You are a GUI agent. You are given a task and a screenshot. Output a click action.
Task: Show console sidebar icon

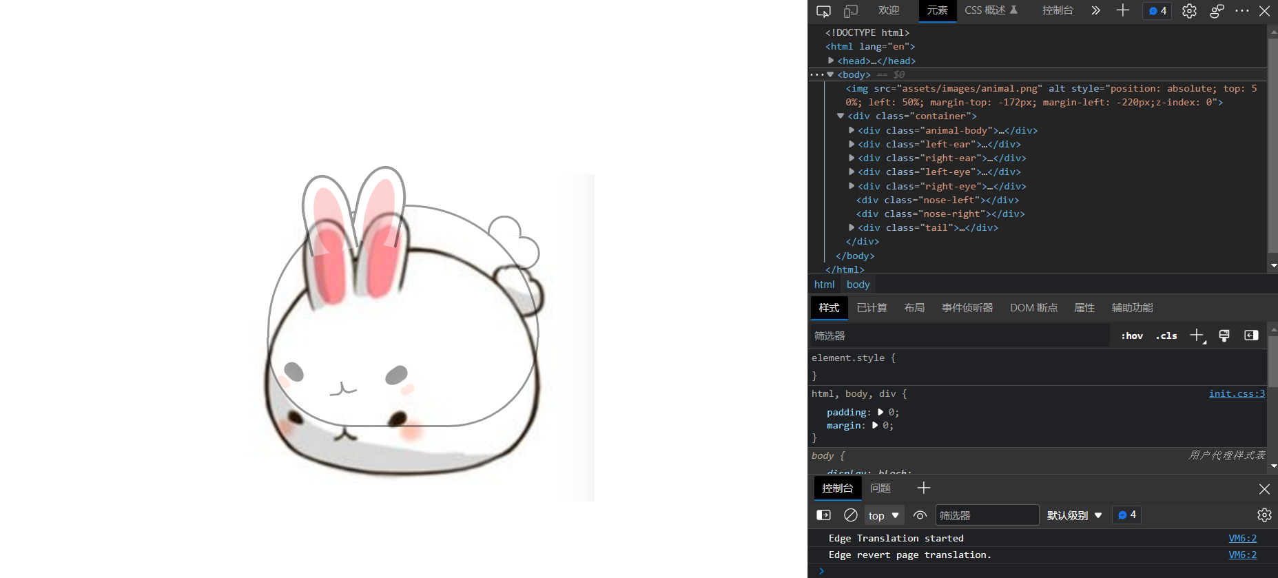823,515
